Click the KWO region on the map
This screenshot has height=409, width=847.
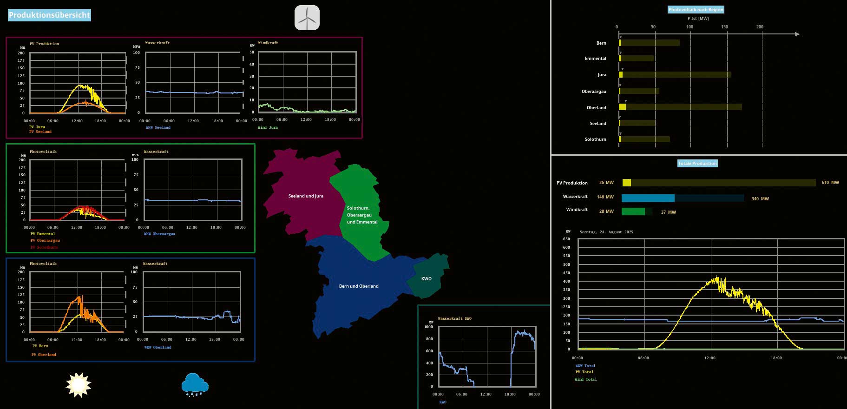[x=427, y=279]
